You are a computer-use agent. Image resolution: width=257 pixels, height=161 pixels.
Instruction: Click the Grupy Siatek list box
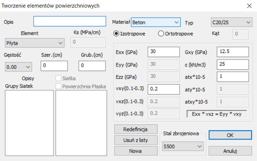(29, 123)
